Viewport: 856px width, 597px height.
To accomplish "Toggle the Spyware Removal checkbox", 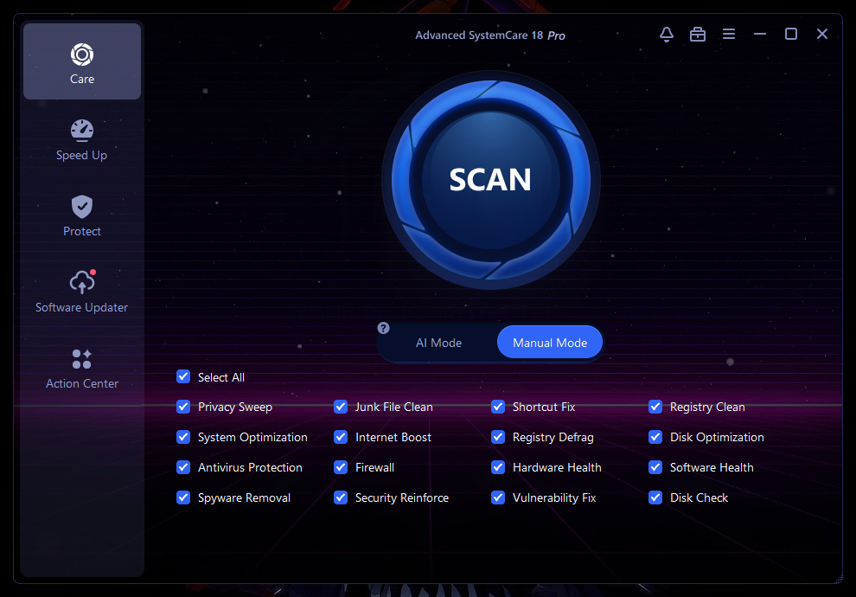I will point(183,497).
